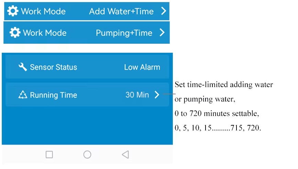Open the Running Time chevron arrow
Viewport: 298px width, 169px height.
(157, 95)
